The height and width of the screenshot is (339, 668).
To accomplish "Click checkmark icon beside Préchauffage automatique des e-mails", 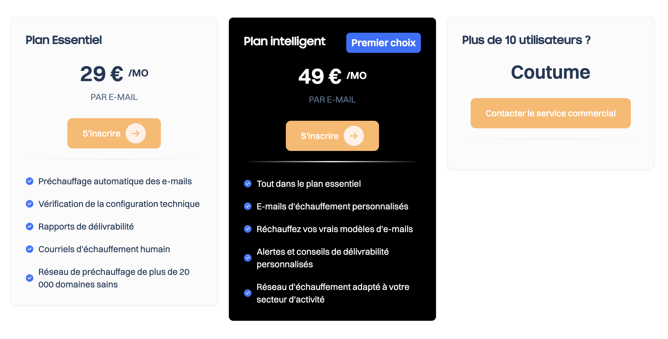I will [x=30, y=181].
